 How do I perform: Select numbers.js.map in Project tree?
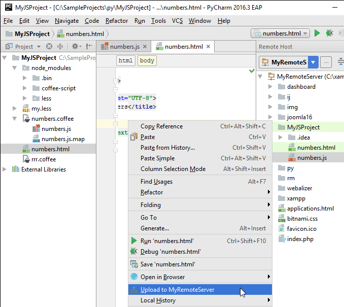click(x=58, y=139)
